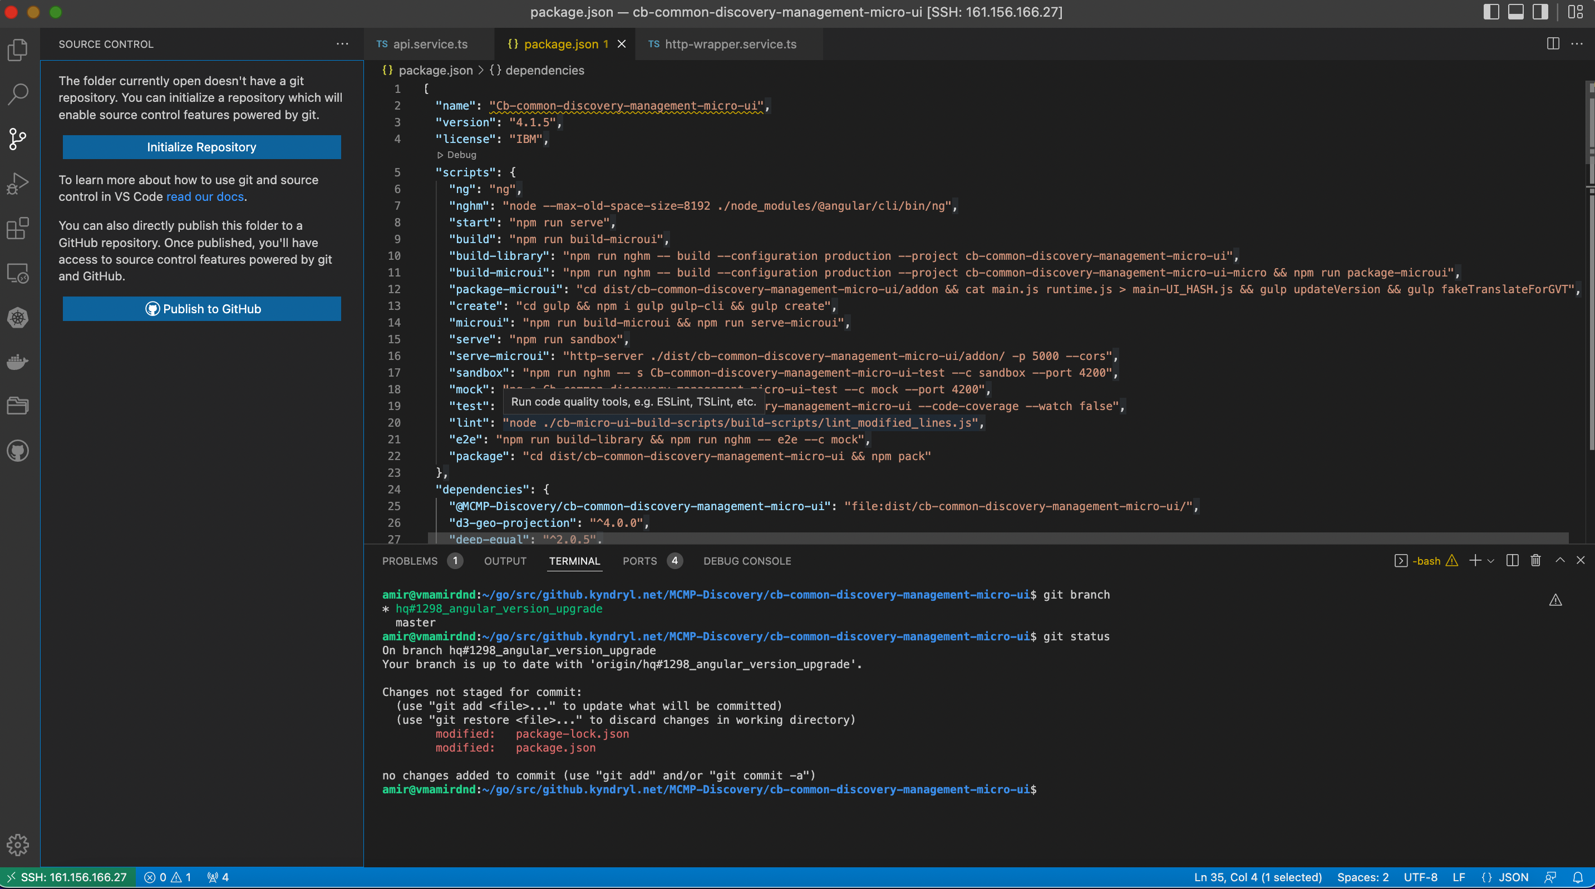Open the Manage settings gear
1595x889 pixels.
17,844
